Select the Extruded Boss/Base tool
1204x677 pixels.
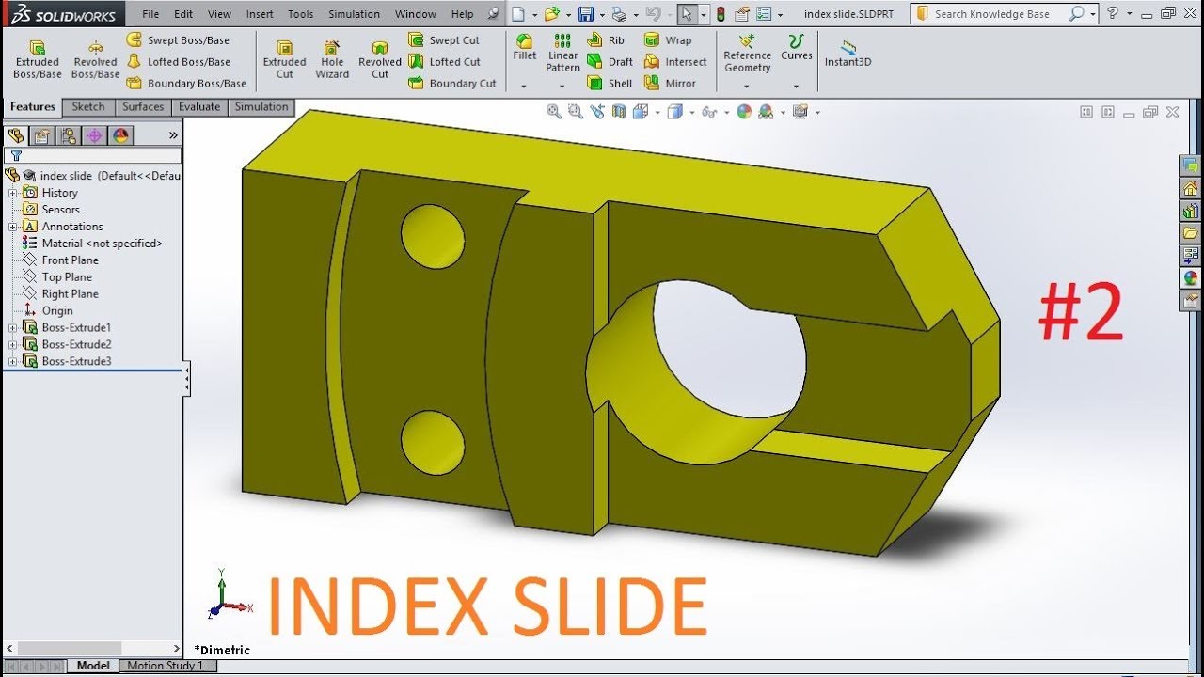38,59
